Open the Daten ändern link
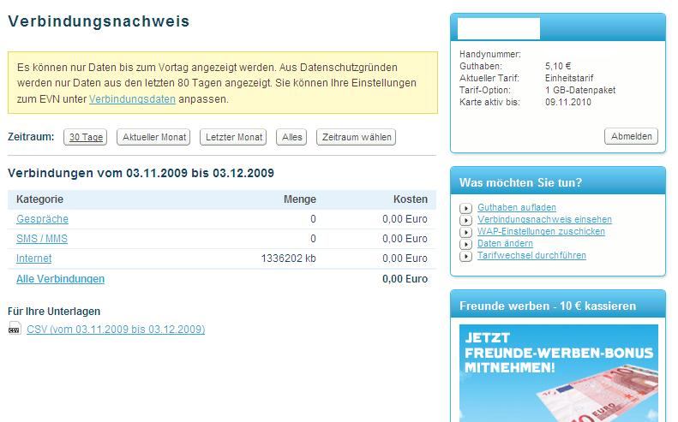This screenshot has height=422, width=678. [x=505, y=244]
